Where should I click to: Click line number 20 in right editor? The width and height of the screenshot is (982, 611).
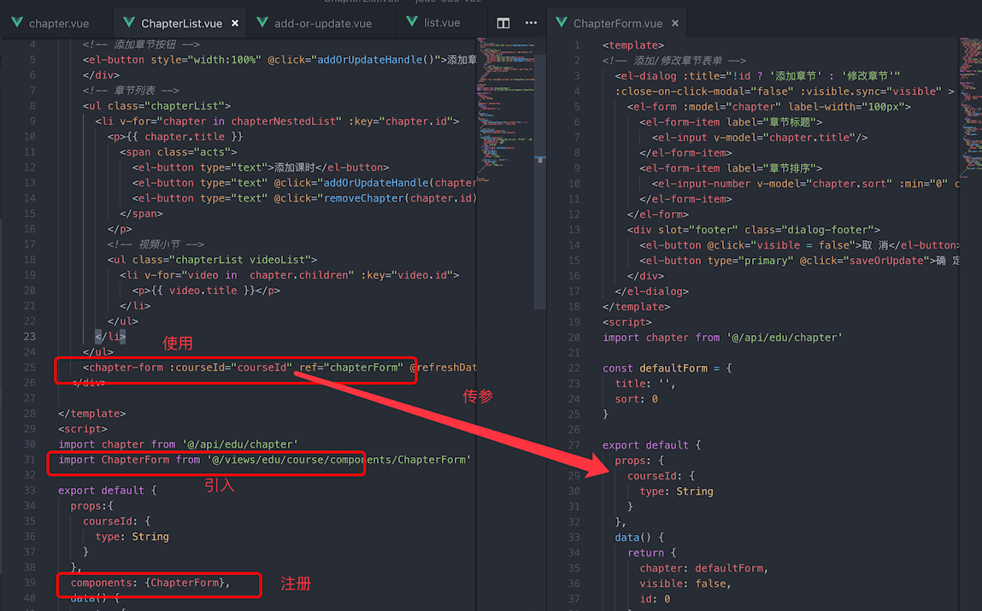coord(574,338)
